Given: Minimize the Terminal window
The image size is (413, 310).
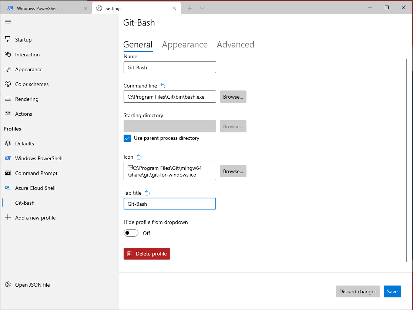Looking at the screenshot, I should pyautogui.click(x=370, y=7).
